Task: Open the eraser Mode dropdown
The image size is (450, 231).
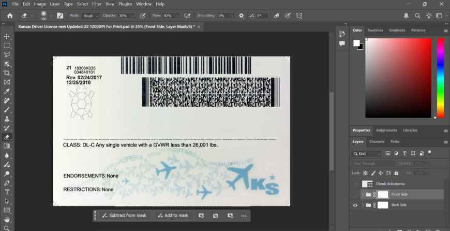Action: pyautogui.click(x=91, y=16)
